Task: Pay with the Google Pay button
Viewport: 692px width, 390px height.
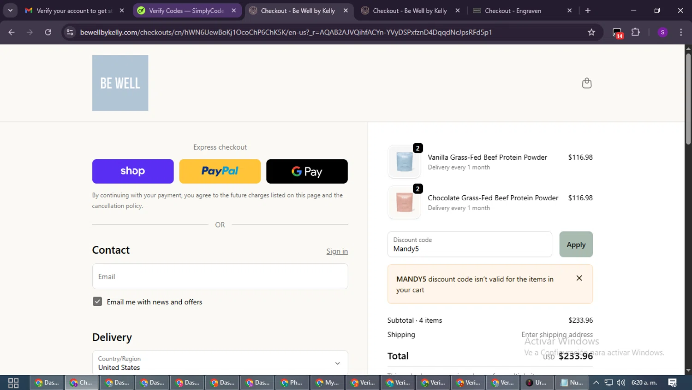Action: pos(307,171)
